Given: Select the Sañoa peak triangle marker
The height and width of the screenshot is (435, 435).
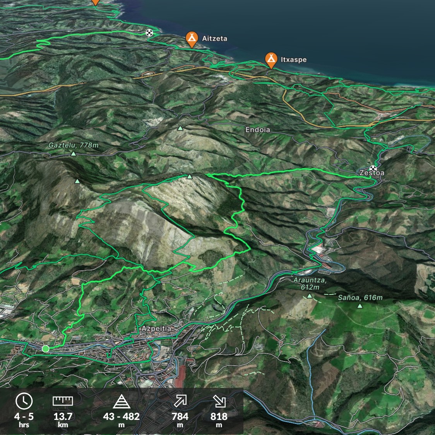Looking at the screenshot, I should (360, 306).
